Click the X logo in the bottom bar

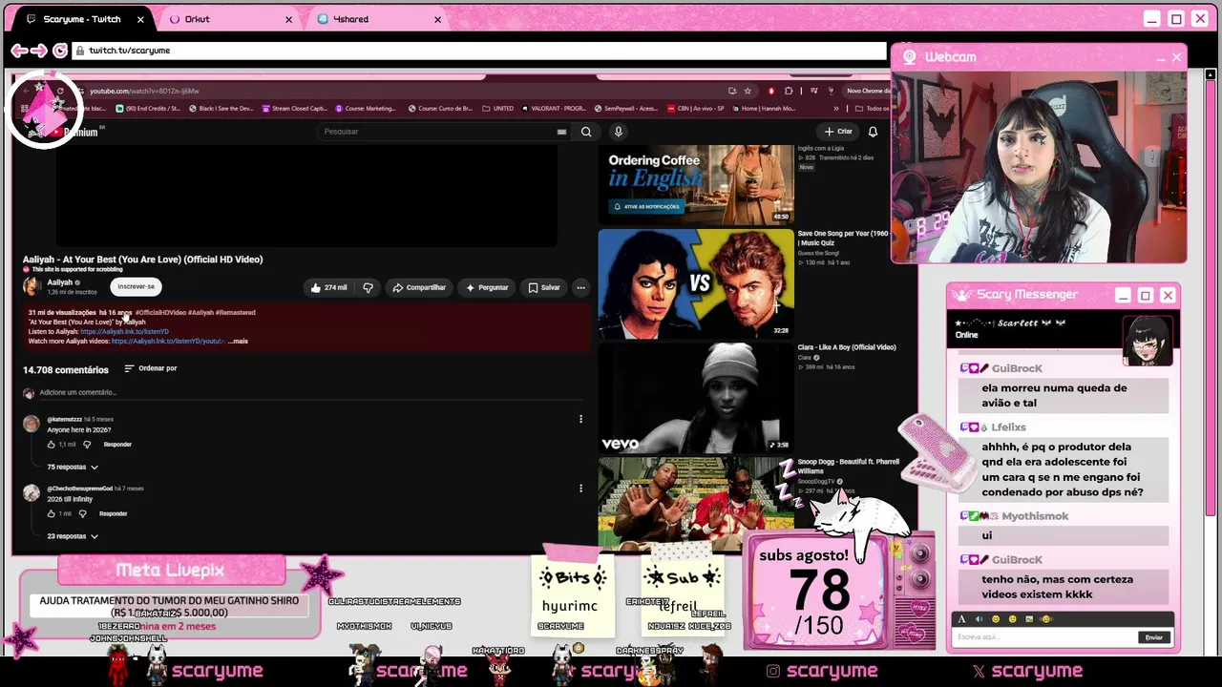(x=979, y=671)
